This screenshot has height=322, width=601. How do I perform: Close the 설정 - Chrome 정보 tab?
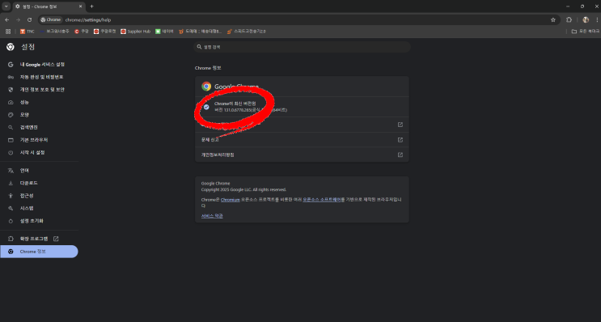(81, 6)
